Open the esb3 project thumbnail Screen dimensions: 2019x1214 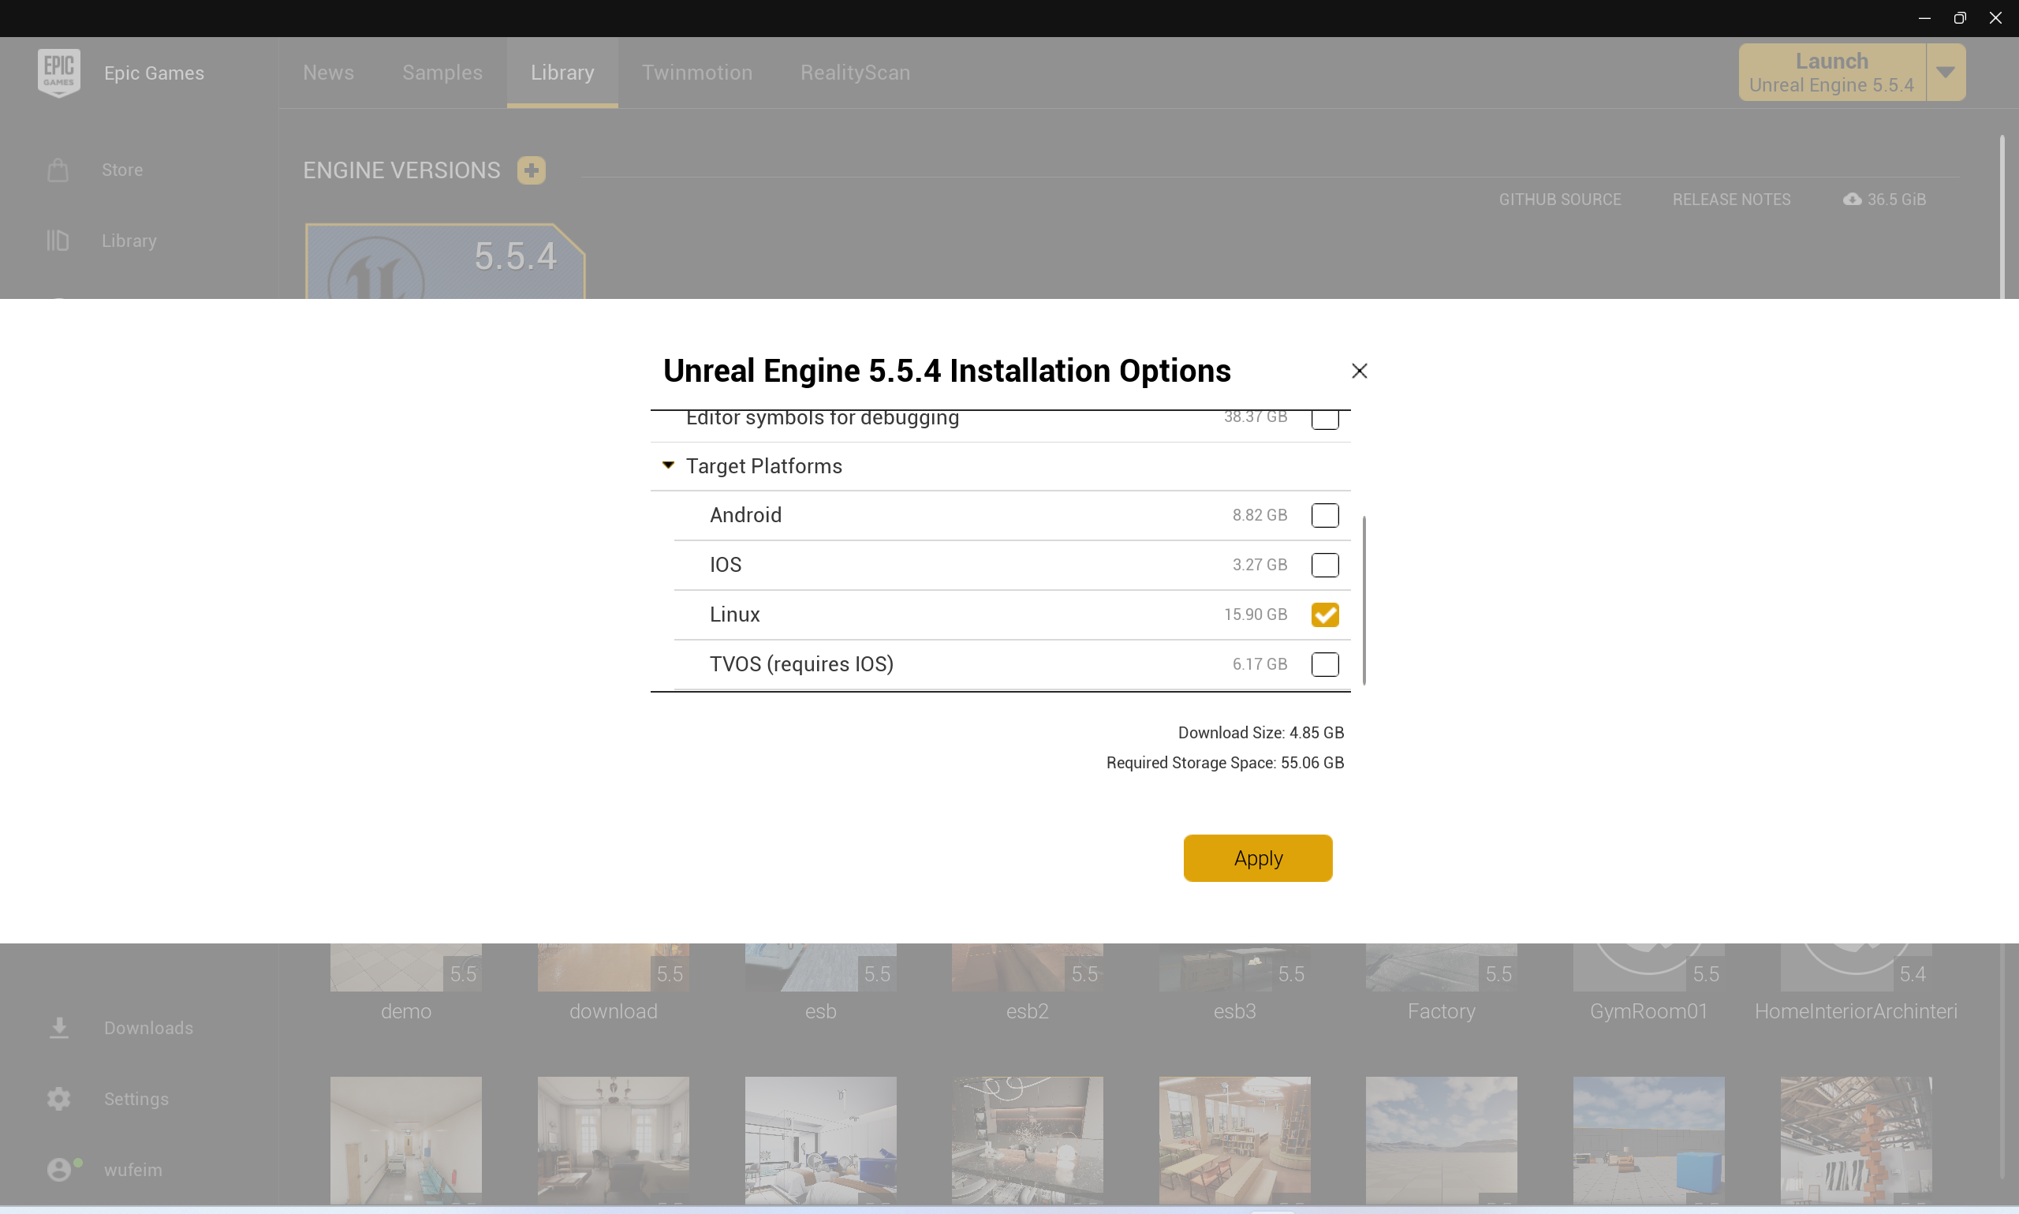click(x=1235, y=968)
